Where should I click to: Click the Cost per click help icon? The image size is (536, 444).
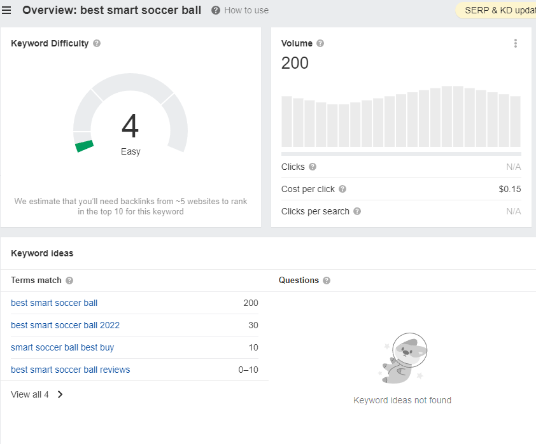click(343, 189)
